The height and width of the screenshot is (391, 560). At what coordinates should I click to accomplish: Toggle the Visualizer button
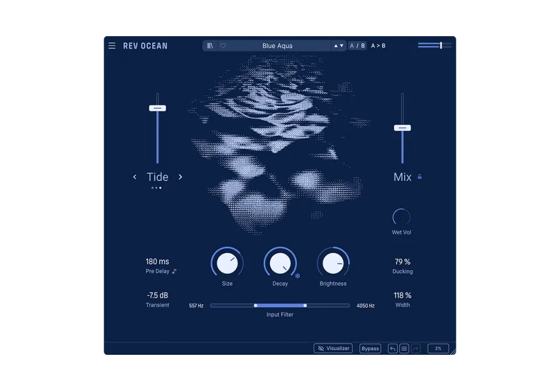point(333,348)
